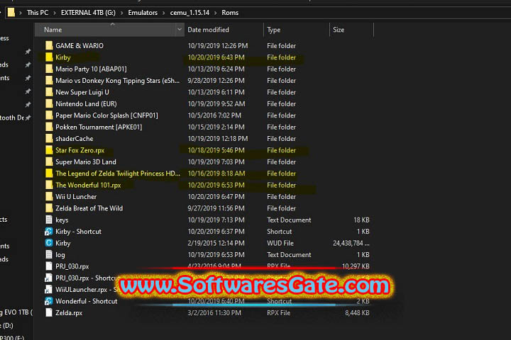The width and height of the screenshot is (511, 340).
Task: Select the Wonderful - Shortcut icon
Action: (x=48, y=301)
